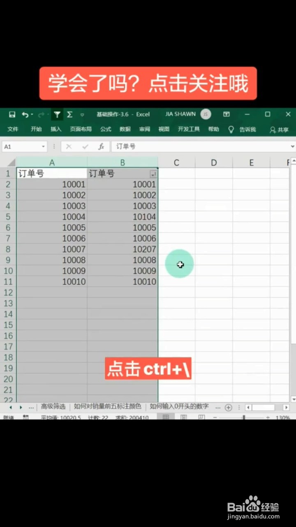
Task: Click previous sheet navigation arrow
Action: coord(11,407)
